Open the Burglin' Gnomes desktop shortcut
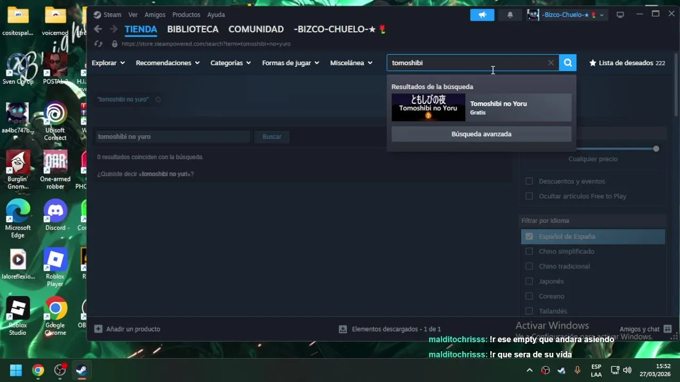This screenshot has width=680, height=382. click(18, 170)
